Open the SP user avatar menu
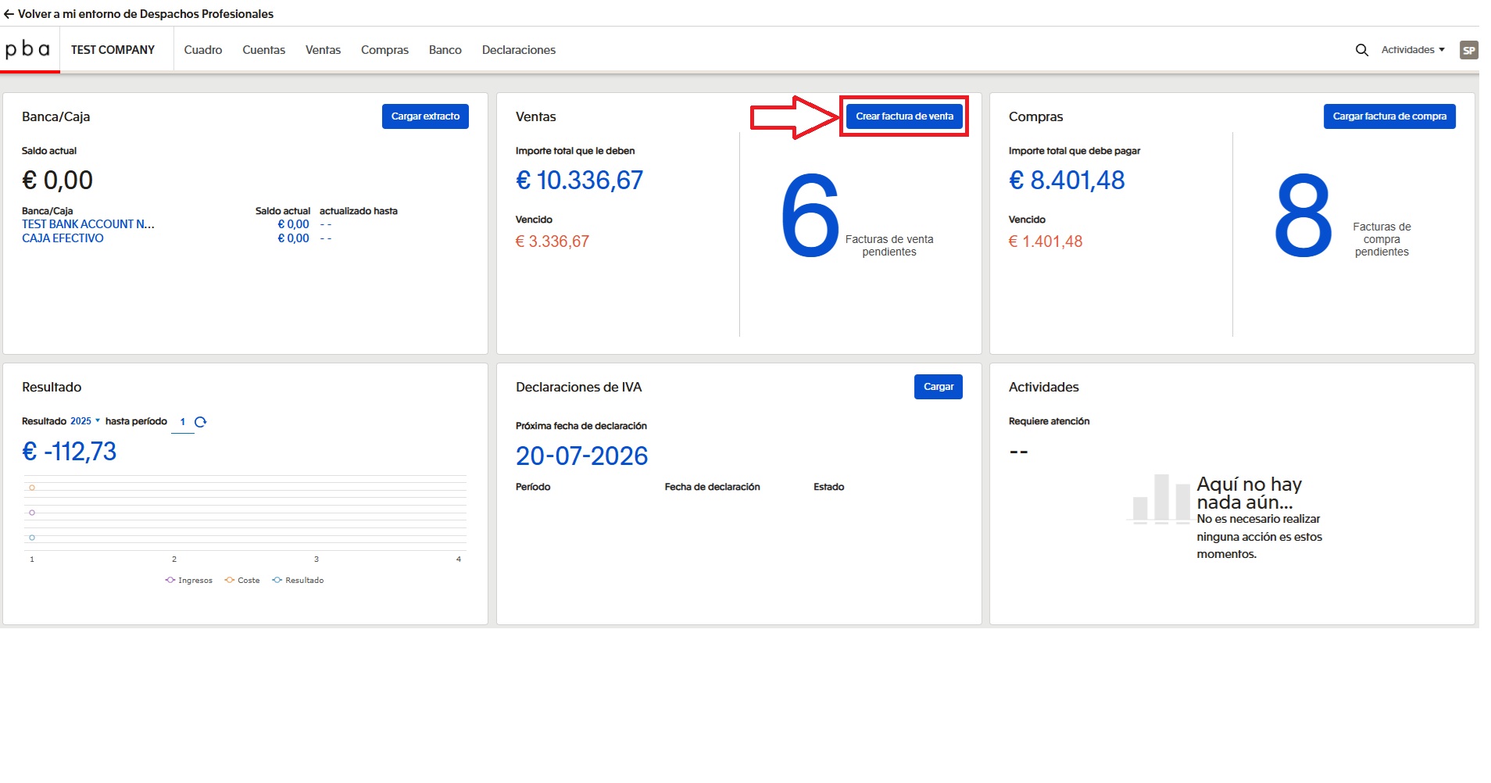The image size is (1491, 783). [x=1468, y=50]
